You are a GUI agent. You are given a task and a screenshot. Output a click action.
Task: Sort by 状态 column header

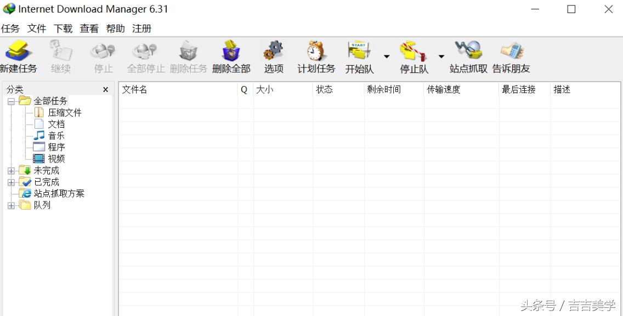338,90
